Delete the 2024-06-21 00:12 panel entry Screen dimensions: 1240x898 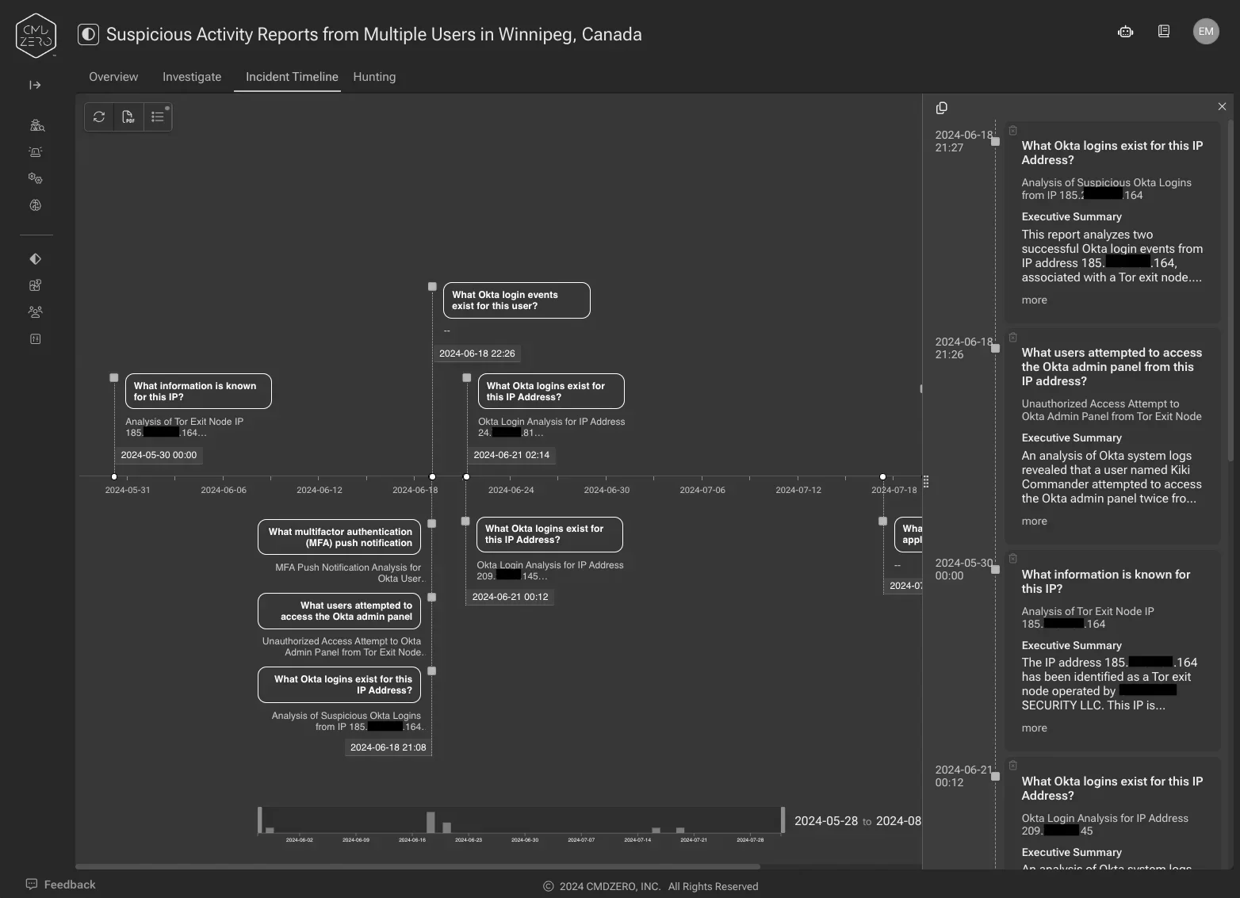1012,765
